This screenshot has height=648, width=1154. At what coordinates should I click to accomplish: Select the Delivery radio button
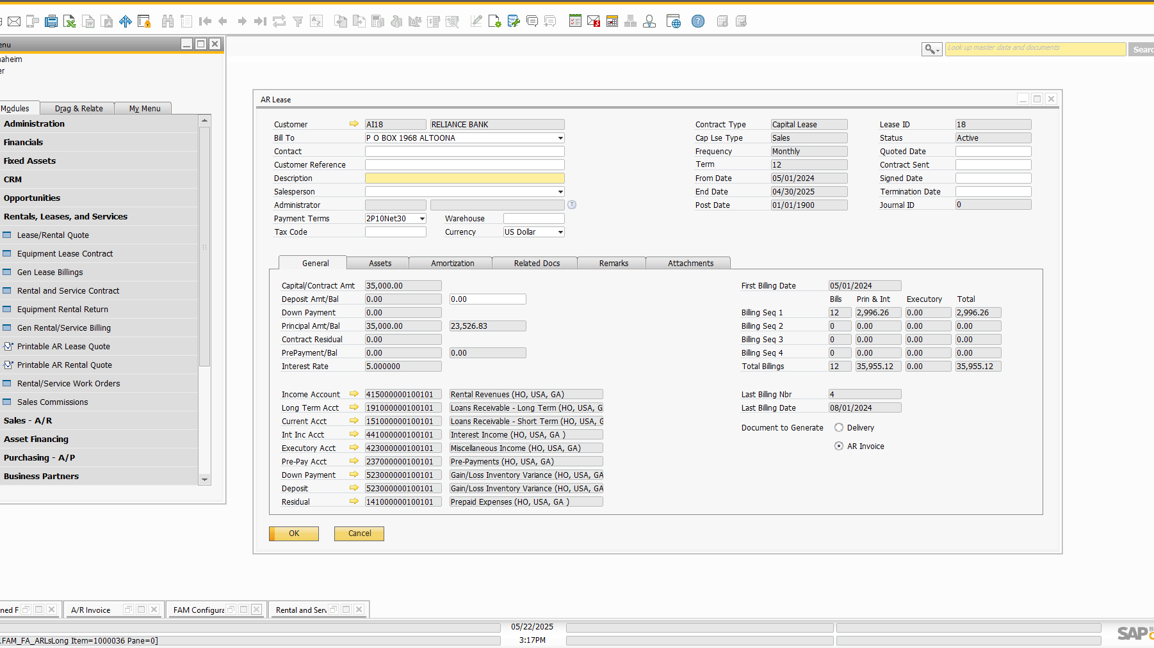coord(839,427)
